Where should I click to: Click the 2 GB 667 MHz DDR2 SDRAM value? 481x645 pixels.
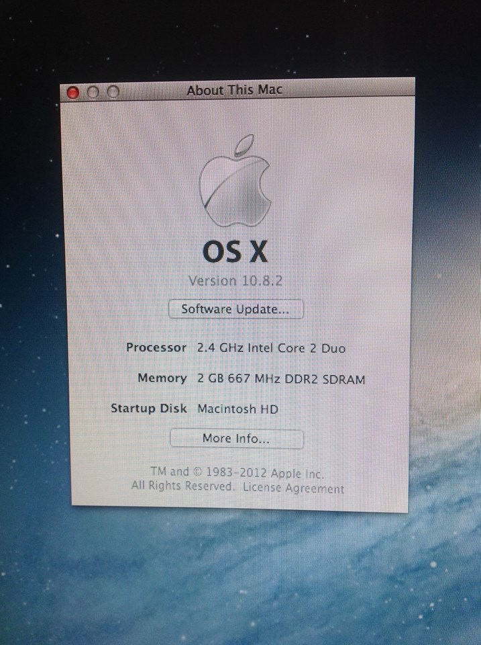[x=281, y=379]
